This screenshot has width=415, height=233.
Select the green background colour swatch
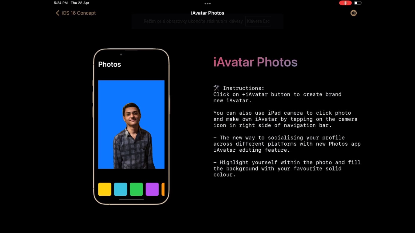(x=136, y=189)
